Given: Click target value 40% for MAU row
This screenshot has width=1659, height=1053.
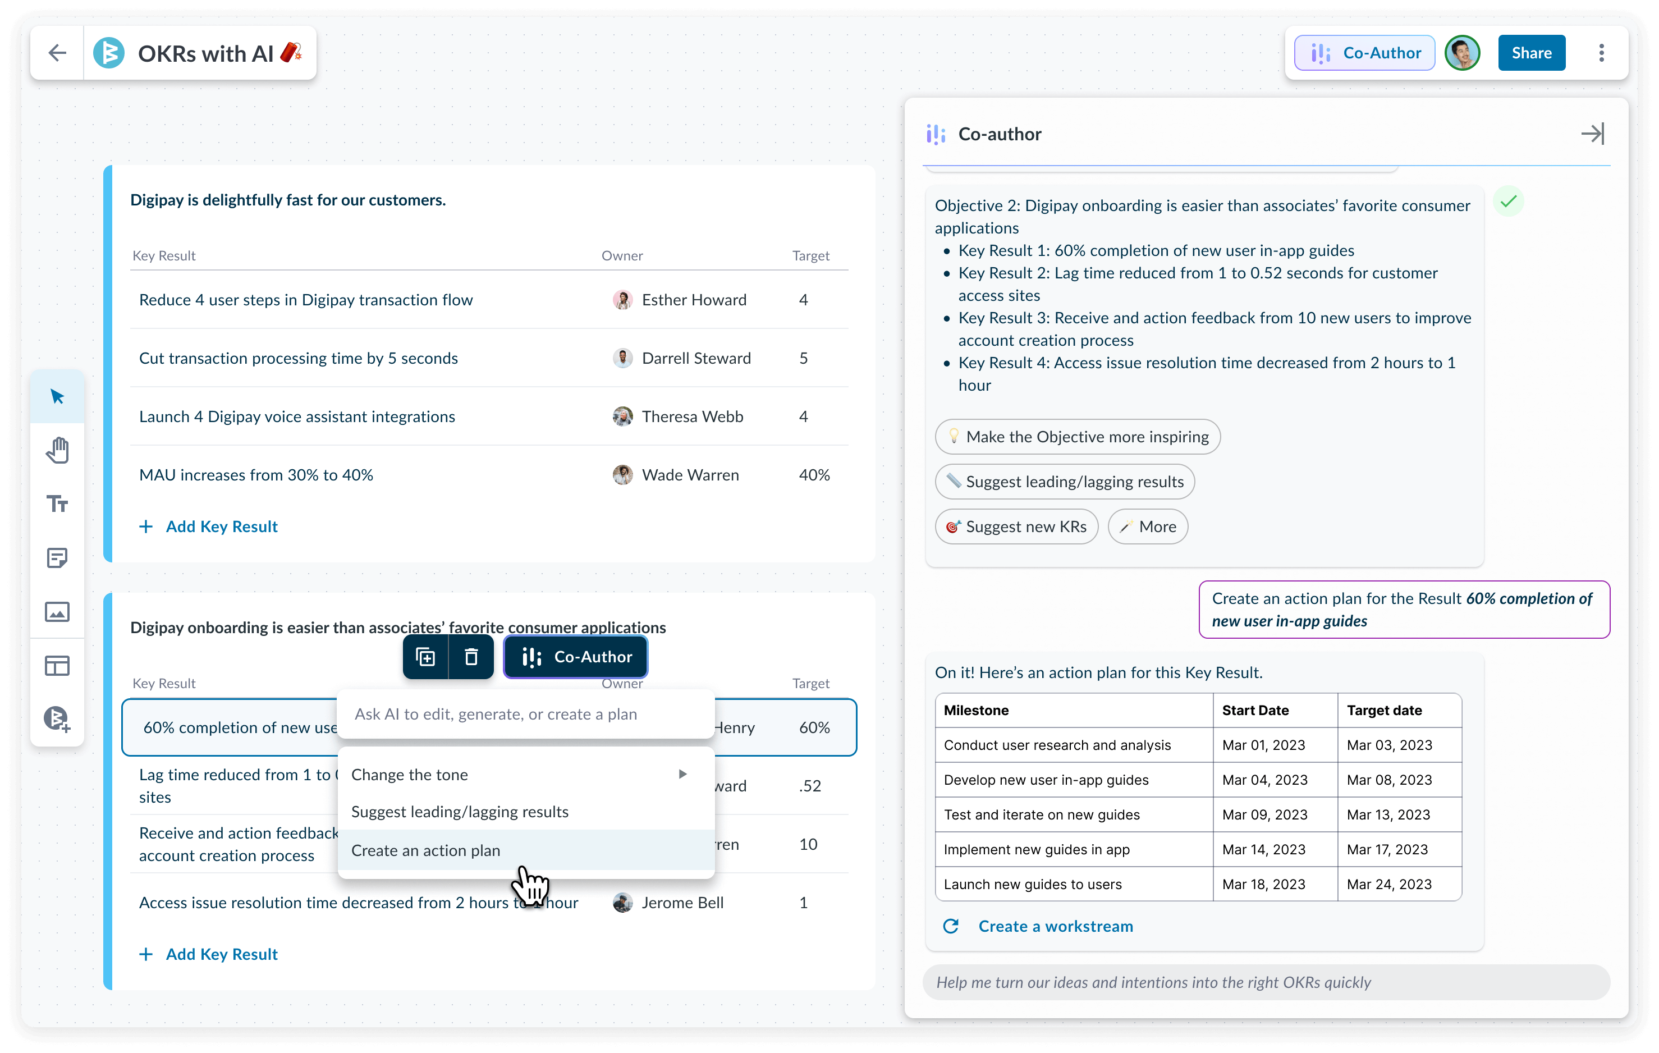Looking at the screenshot, I should (814, 475).
